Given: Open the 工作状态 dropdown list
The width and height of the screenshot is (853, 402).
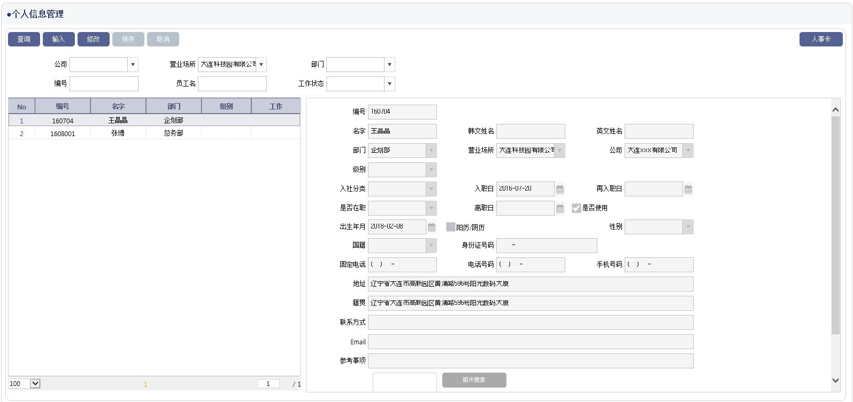Looking at the screenshot, I should click(389, 84).
